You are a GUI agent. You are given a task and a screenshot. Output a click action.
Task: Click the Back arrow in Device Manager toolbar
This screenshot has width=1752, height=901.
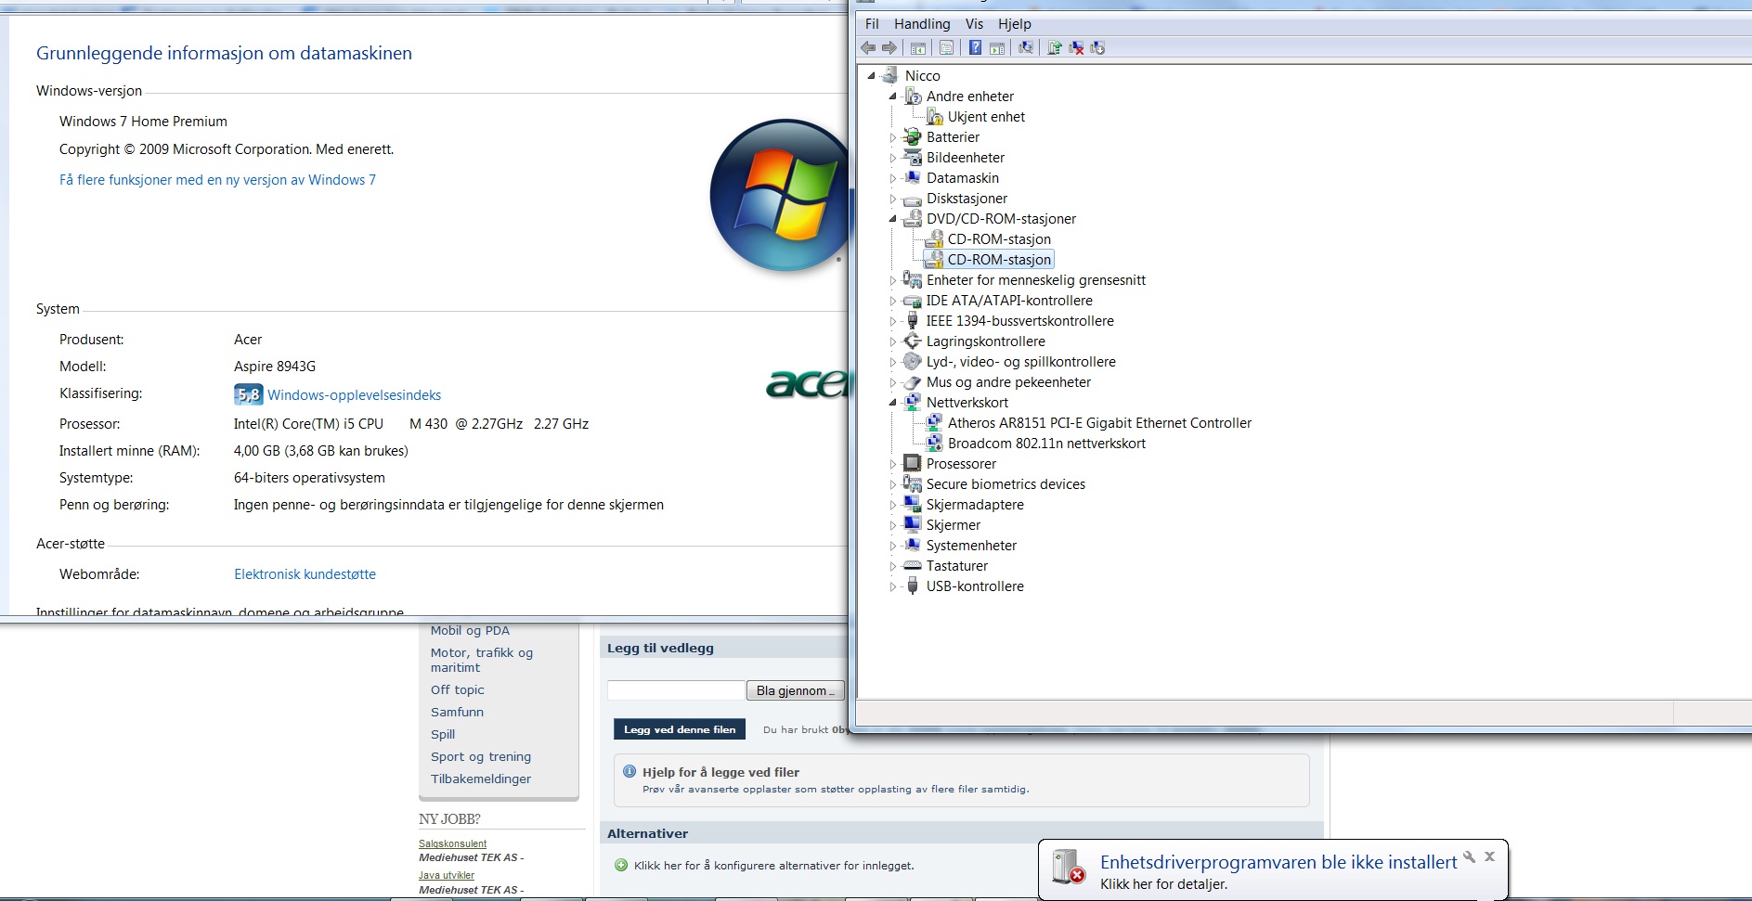(868, 47)
